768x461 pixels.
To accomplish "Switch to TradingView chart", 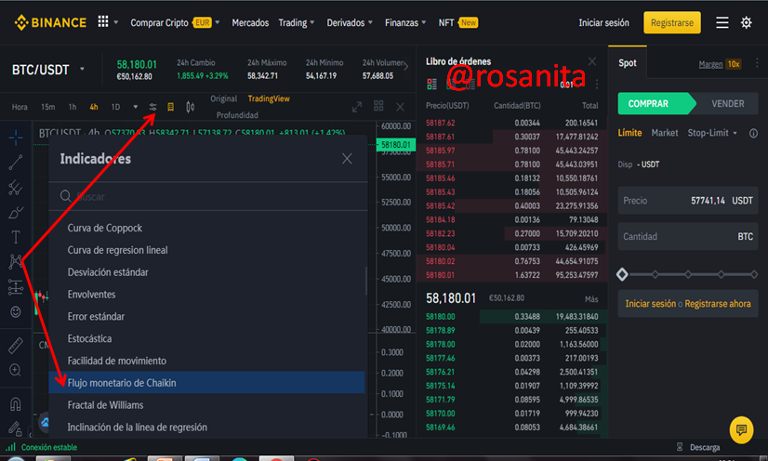I will [269, 99].
